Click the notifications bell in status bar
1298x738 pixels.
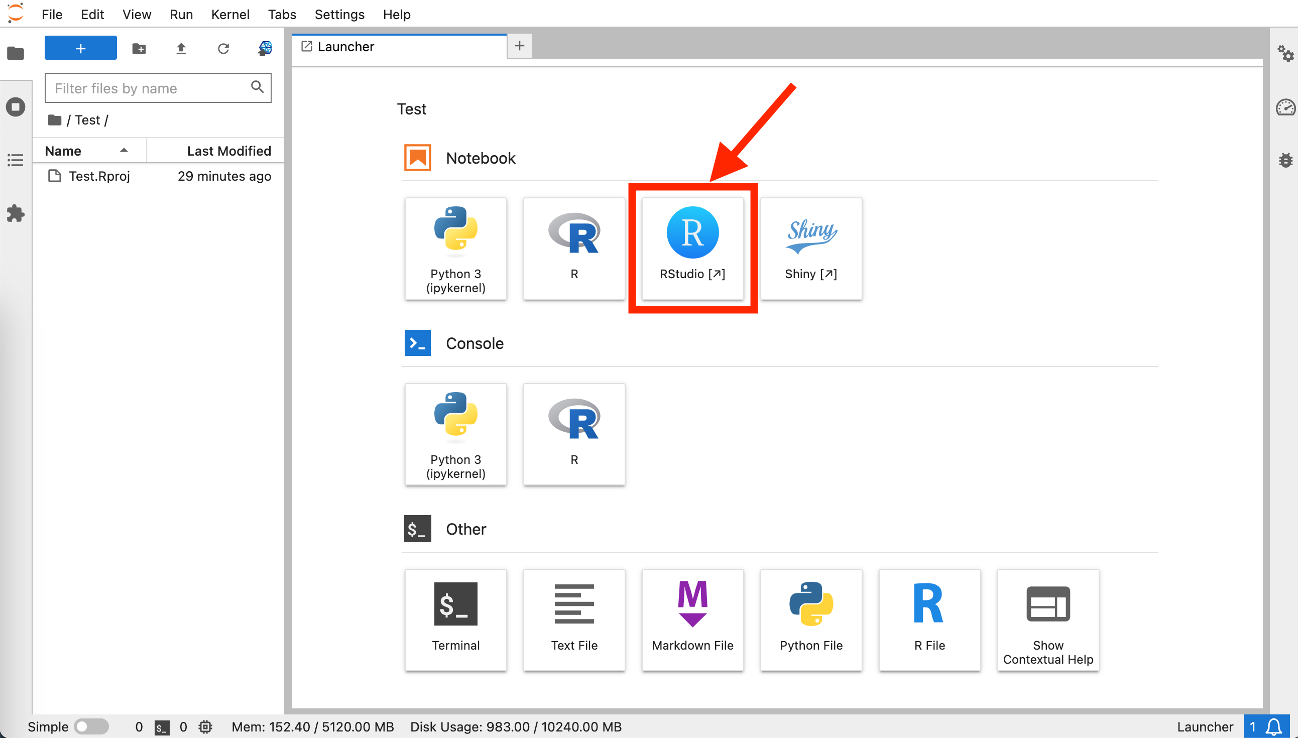click(x=1274, y=727)
